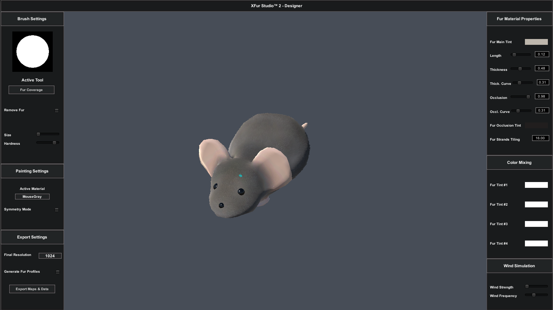Adjust the brush Size slider

click(48, 134)
